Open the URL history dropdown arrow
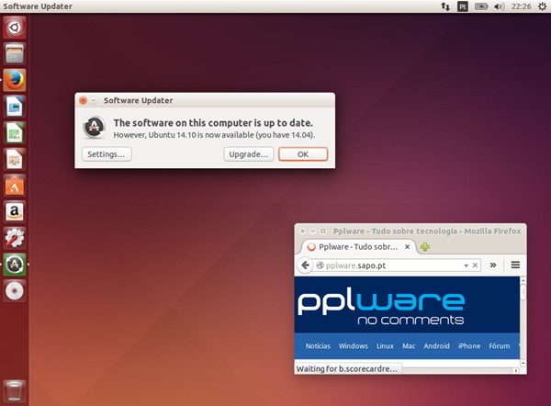 coord(466,265)
